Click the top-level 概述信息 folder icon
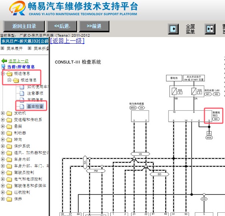This screenshot has width=225, height=216. point(9,74)
